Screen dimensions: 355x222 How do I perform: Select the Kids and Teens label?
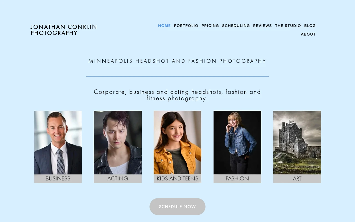[177, 179]
